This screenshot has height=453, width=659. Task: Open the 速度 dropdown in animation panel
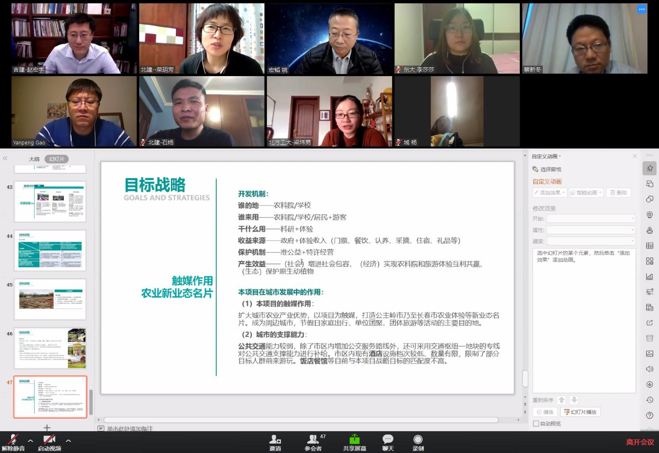(x=591, y=241)
